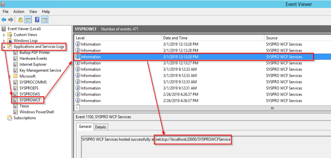Sort events by Date and Time header
The image size is (331, 158).
coord(213,38)
